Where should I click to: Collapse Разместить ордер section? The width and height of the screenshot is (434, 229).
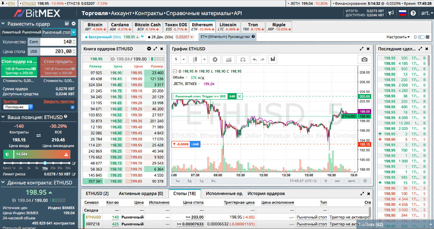click(4, 23)
